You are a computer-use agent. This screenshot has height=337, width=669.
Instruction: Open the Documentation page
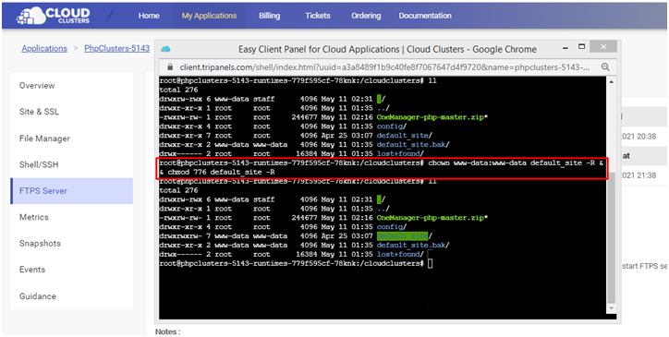(x=425, y=16)
